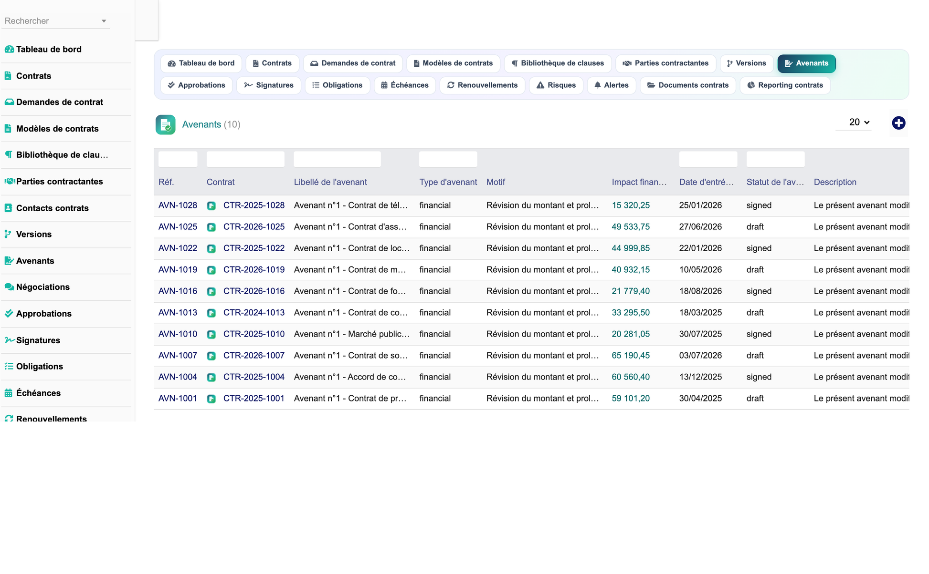Click contract icon beside CTR-2025-1022

pos(211,249)
